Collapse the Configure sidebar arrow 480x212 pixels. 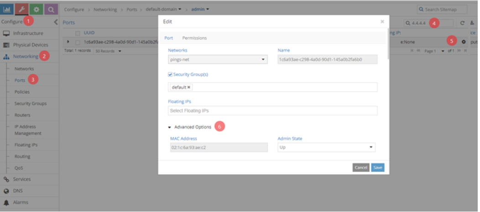(x=56, y=22)
